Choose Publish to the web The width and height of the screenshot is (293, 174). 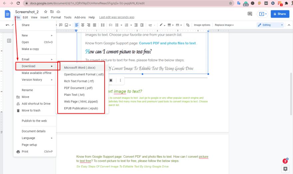pos(35,121)
